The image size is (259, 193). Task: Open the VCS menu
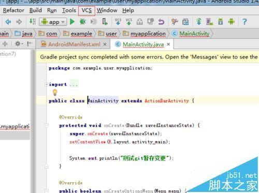pos(87,10)
